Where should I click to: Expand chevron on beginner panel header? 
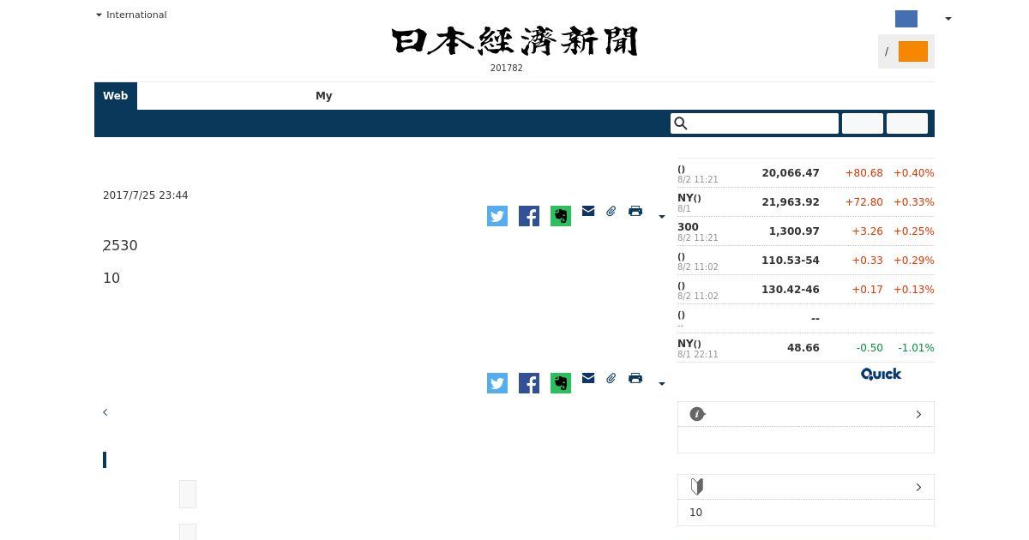pyautogui.click(x=918, y=487)
